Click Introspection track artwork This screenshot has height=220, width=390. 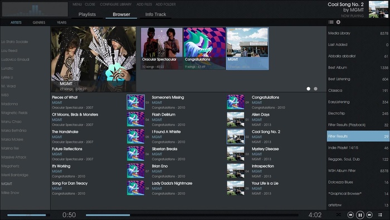pyautogui.click(x=236, y=171)
